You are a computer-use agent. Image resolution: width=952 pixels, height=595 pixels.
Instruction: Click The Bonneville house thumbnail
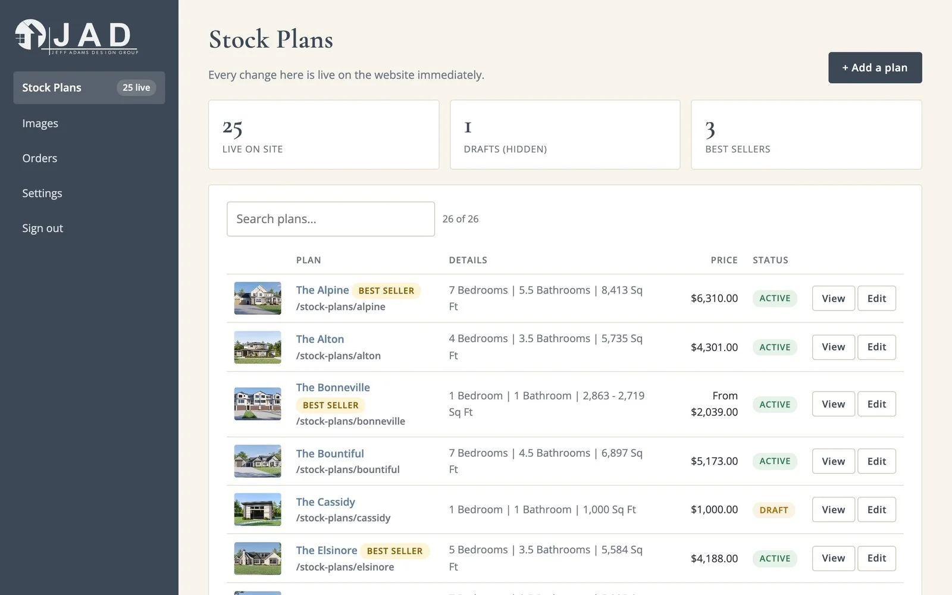coord(258,404)
